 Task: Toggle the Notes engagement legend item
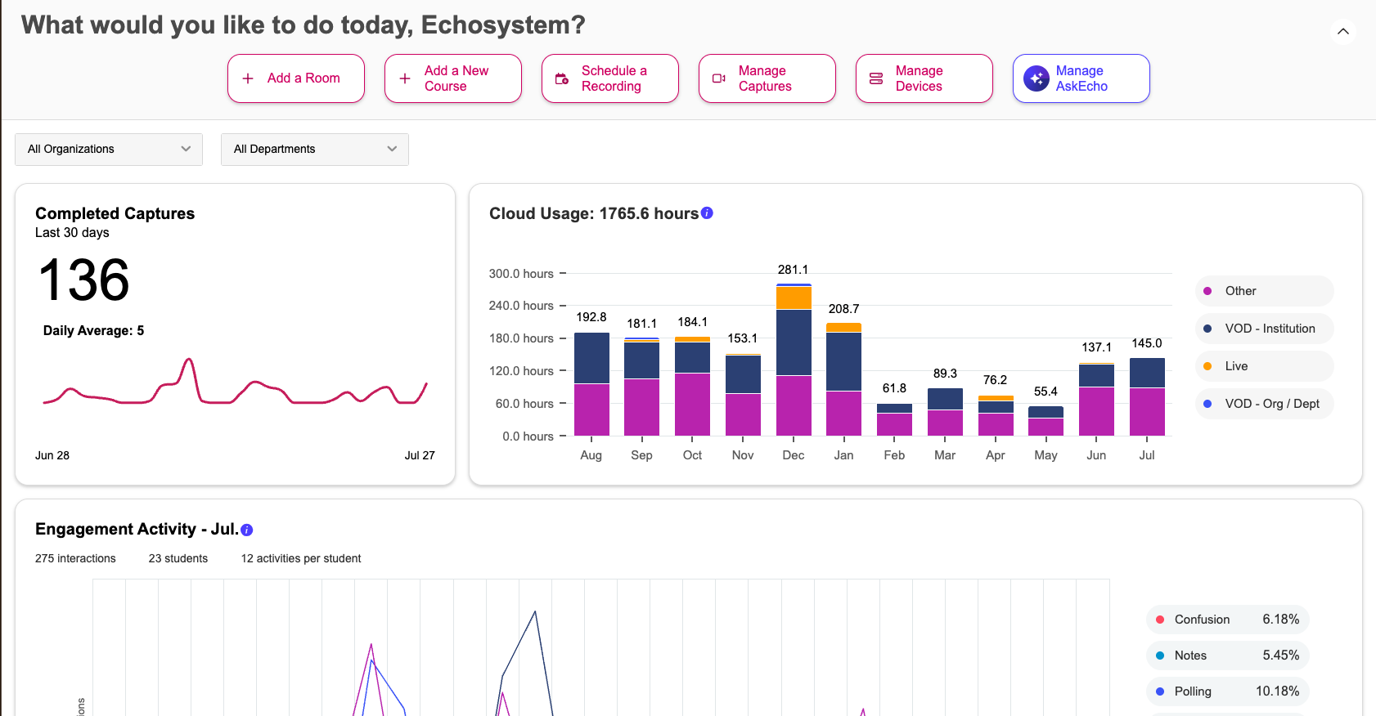1228,656
